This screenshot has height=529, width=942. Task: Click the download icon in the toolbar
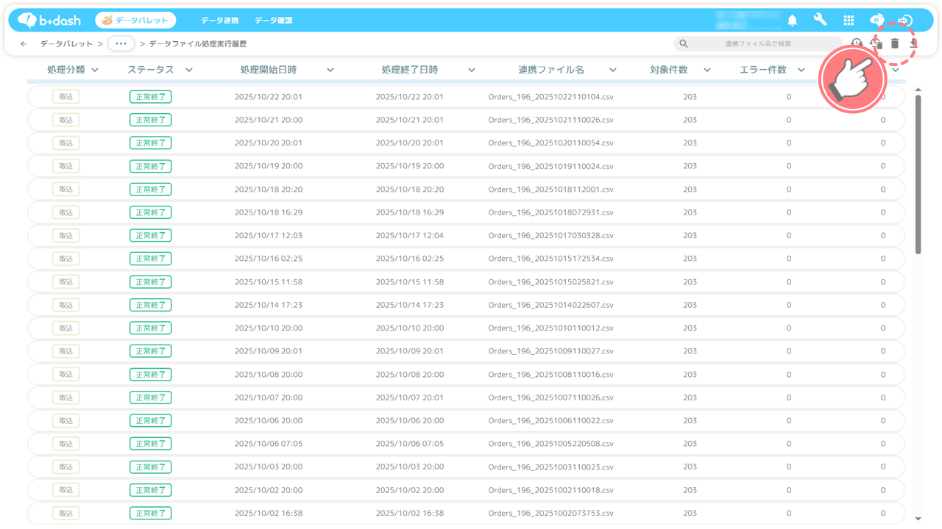[x=914, y=44]
